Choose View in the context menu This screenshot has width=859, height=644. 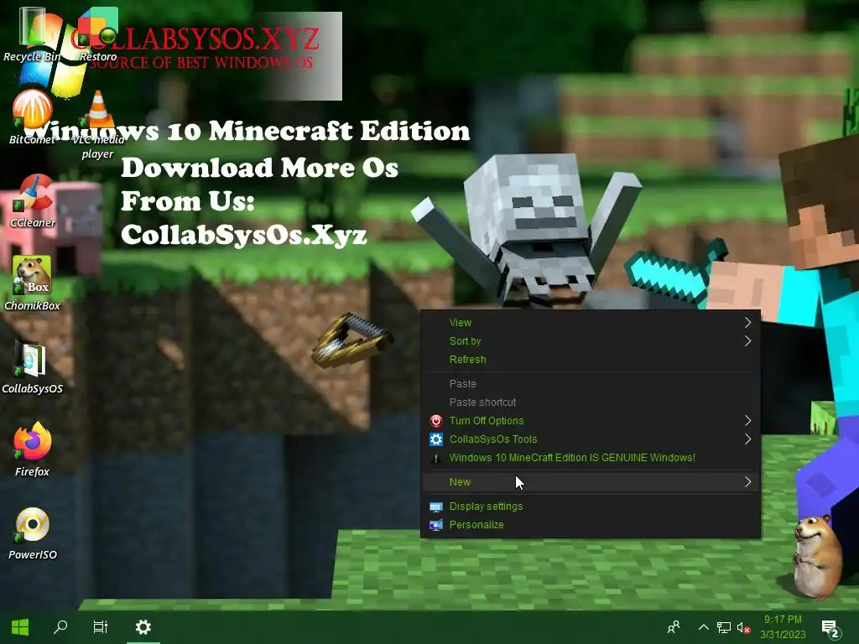pyautogui.click(x=591, y=323)
